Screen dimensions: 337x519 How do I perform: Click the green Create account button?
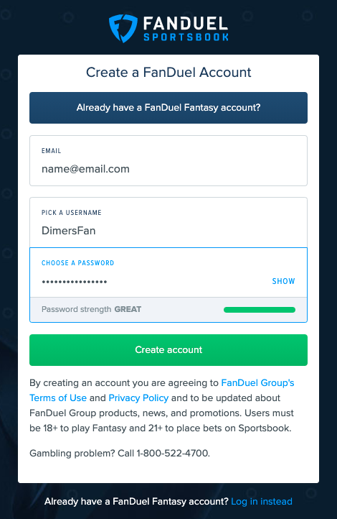[x=168, y=350]
